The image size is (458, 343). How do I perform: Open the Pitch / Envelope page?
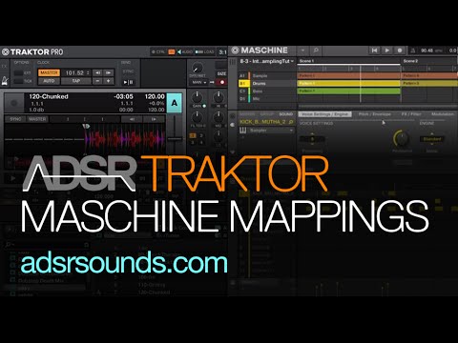click(374, 114)
